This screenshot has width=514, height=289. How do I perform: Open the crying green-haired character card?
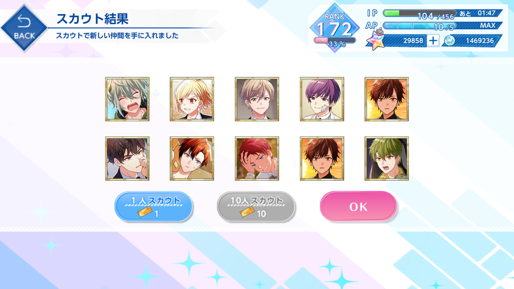(127, 99)
